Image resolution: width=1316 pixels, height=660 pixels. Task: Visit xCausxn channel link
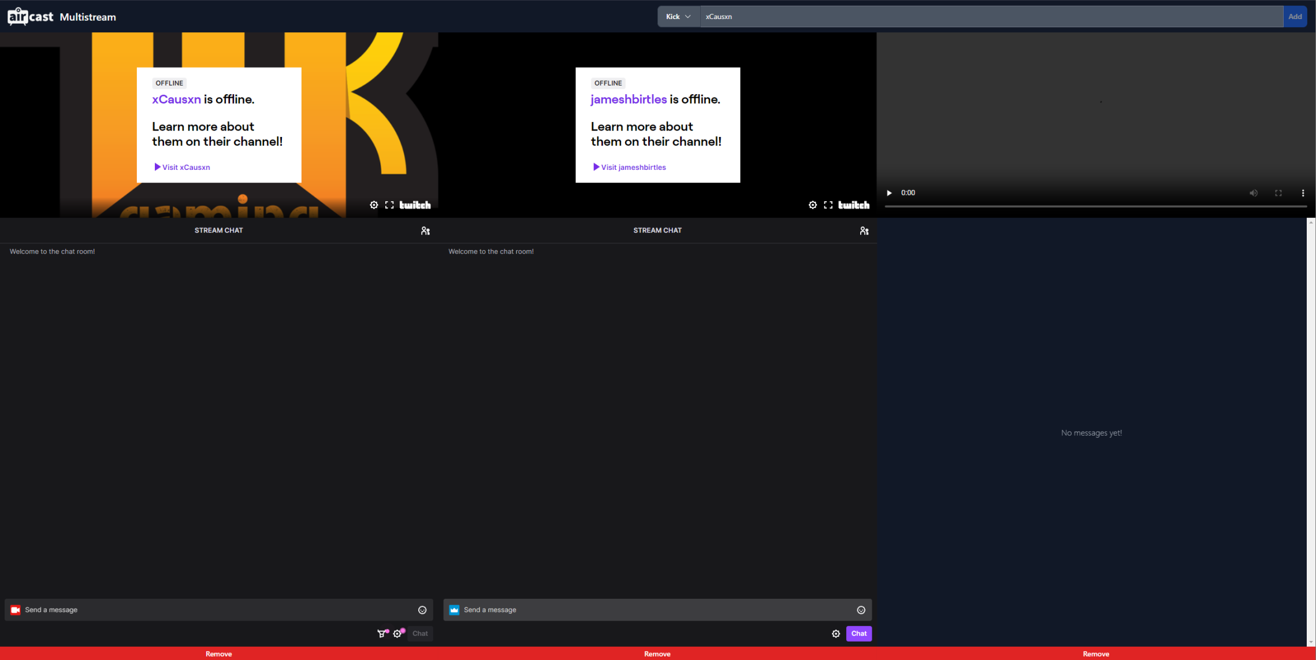[x=182, y=167]
